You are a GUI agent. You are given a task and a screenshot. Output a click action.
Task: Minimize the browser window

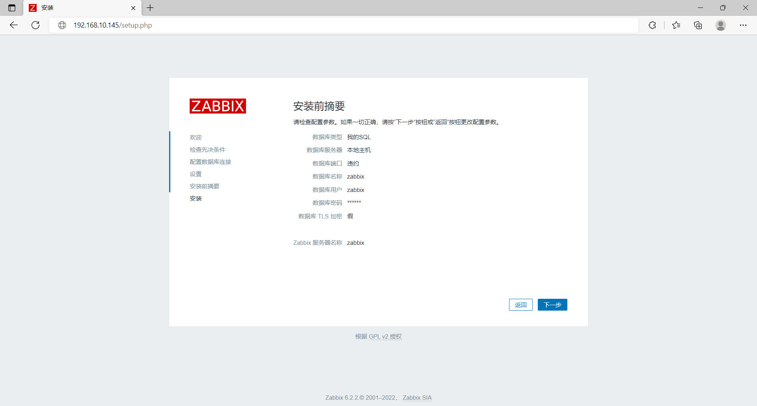[x=700, y=8]
